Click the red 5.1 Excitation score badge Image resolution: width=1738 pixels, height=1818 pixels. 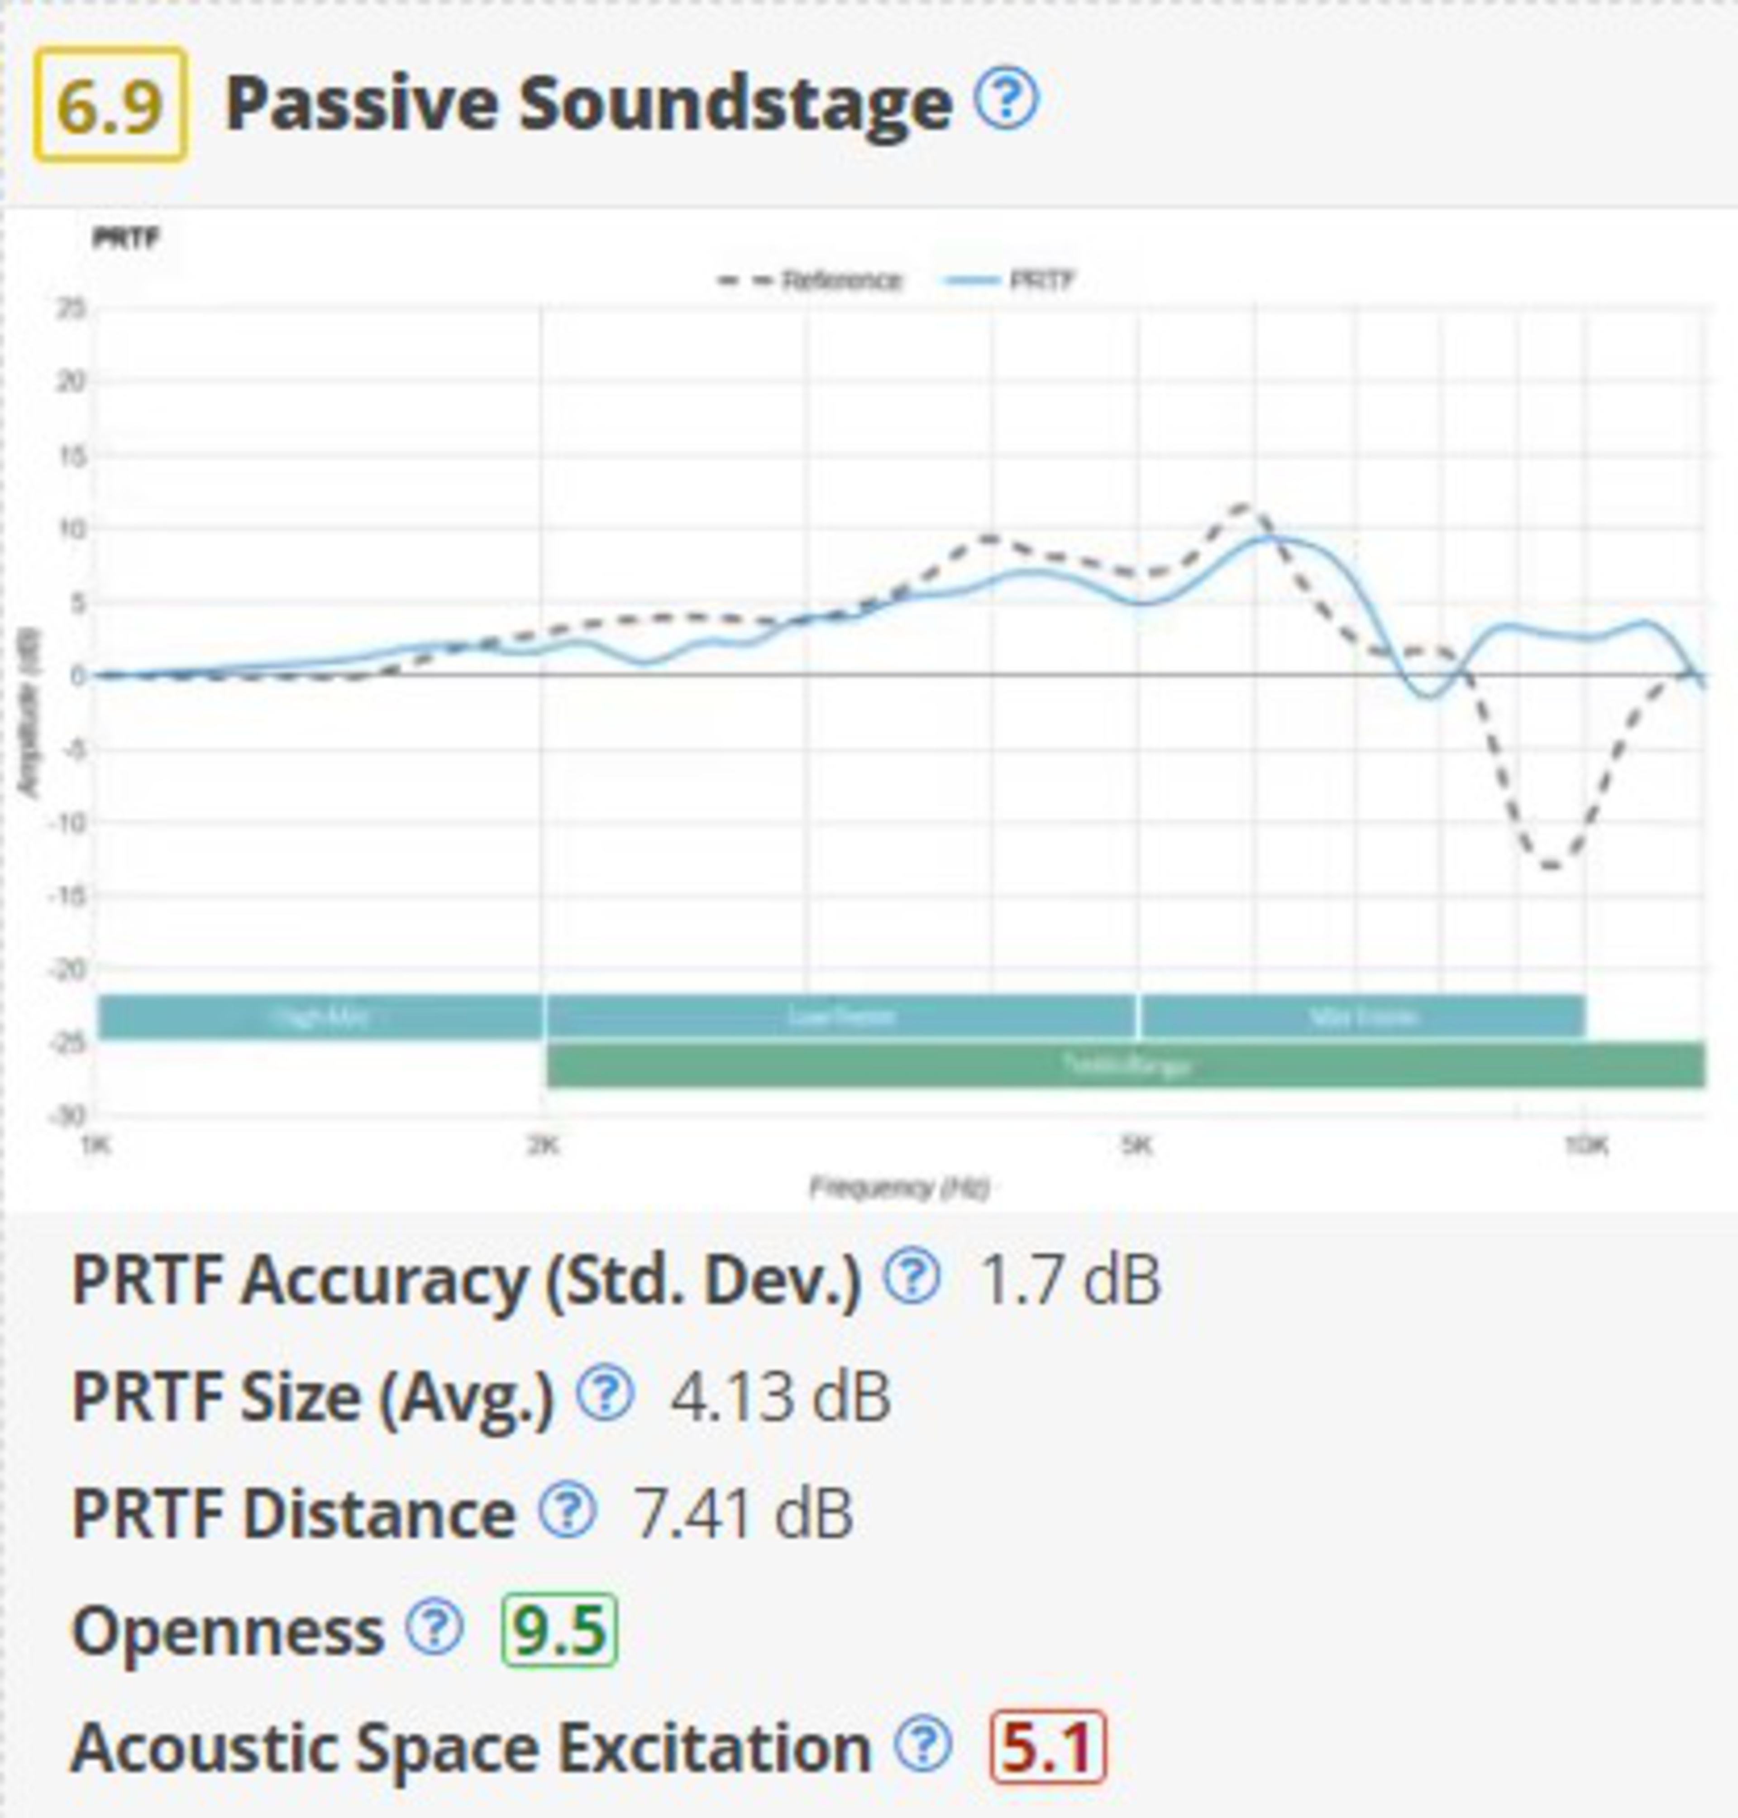point(1048,1746)
